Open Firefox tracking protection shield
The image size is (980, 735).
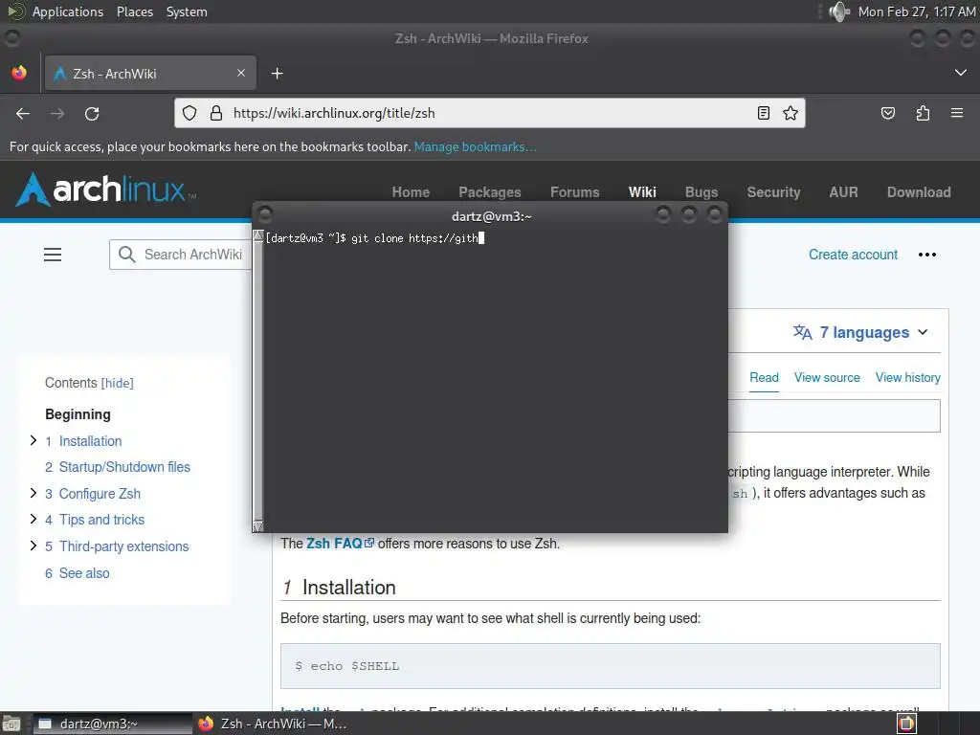coord(189,113)
